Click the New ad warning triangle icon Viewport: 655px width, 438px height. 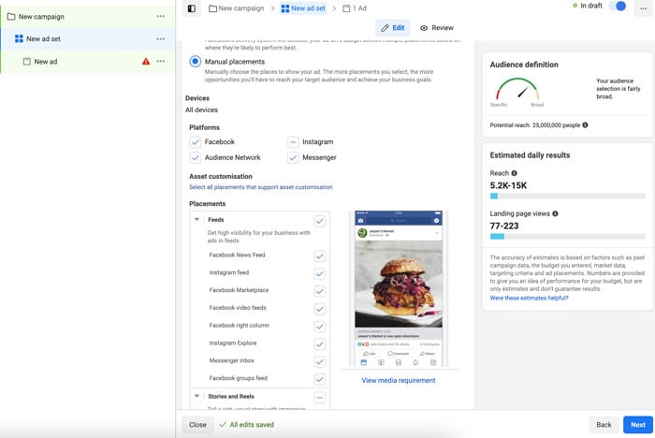[x=146, y=62]
